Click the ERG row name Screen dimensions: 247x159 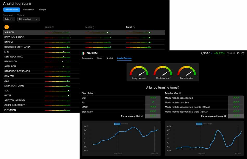pyautogui.click(x=6, y=52)
